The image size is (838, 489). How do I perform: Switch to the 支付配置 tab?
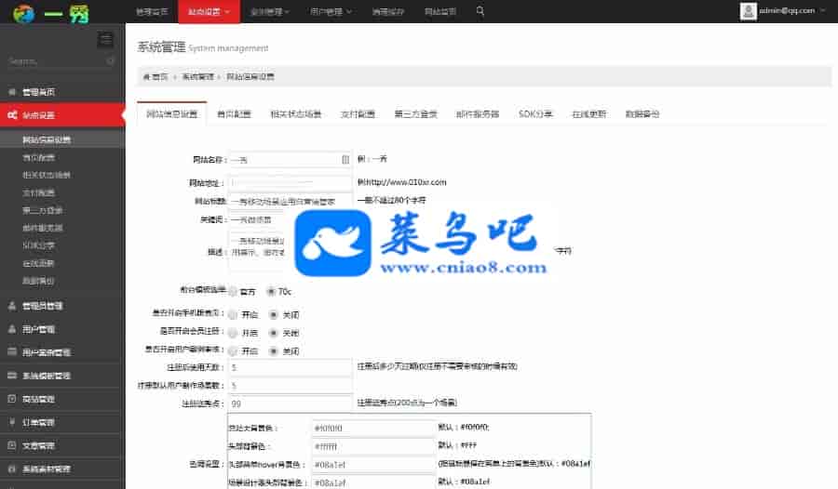pos(355,114)
